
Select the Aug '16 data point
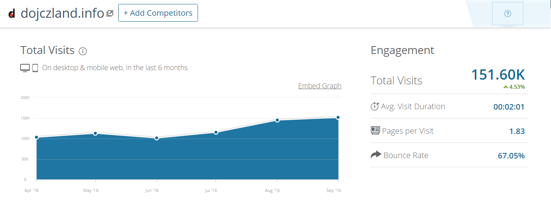click(277, 120)
